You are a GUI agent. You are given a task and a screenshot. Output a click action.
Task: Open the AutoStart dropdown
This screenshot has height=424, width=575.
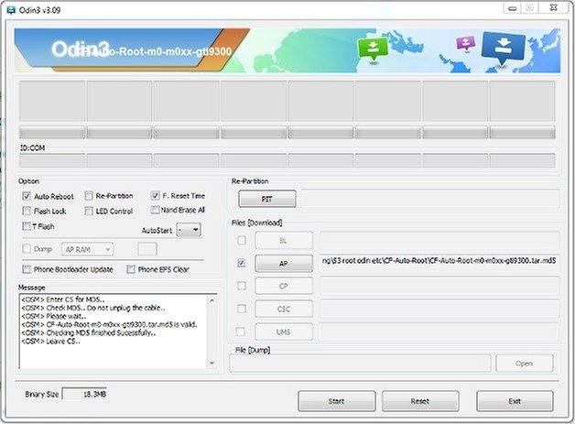point(189,230)
